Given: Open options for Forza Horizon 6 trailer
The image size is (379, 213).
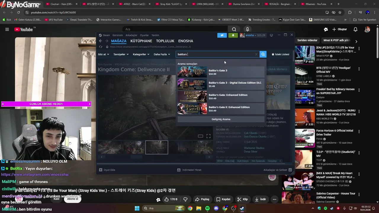Looking at the screenshot, I should tap(359, 131).
